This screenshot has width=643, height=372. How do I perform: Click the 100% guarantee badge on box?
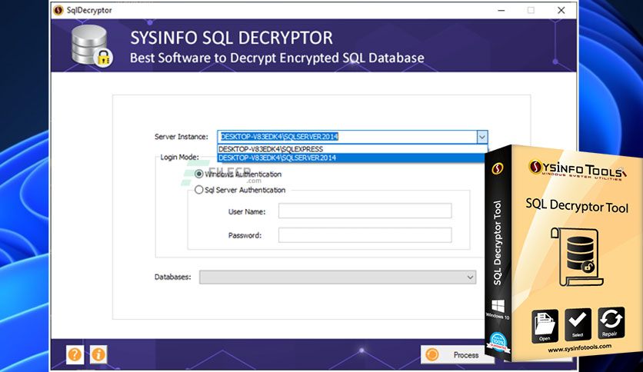point(498,342)
